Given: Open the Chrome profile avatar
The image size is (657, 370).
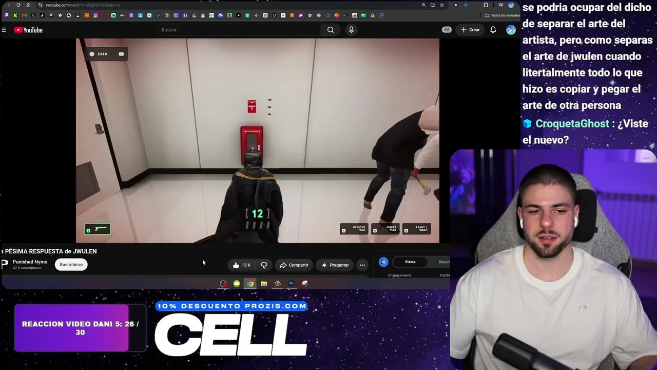Looking at the screenshot, I should tap(511, 5).
